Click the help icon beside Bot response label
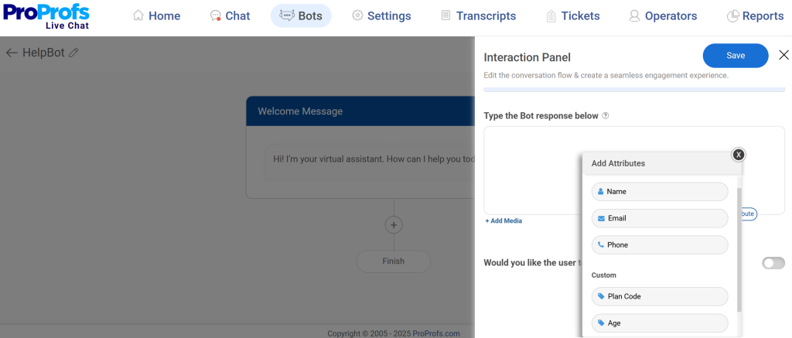 [606, 116]
